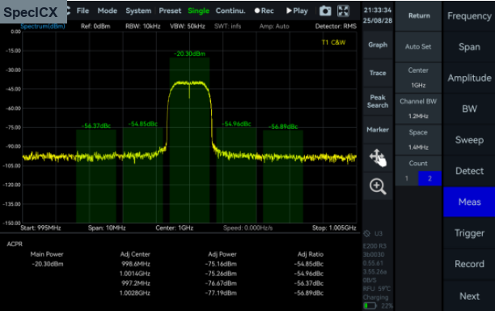Open the File menu
The width and height of the screenshot is (495, 311).
pyautogui.click(x=82, y=11)
